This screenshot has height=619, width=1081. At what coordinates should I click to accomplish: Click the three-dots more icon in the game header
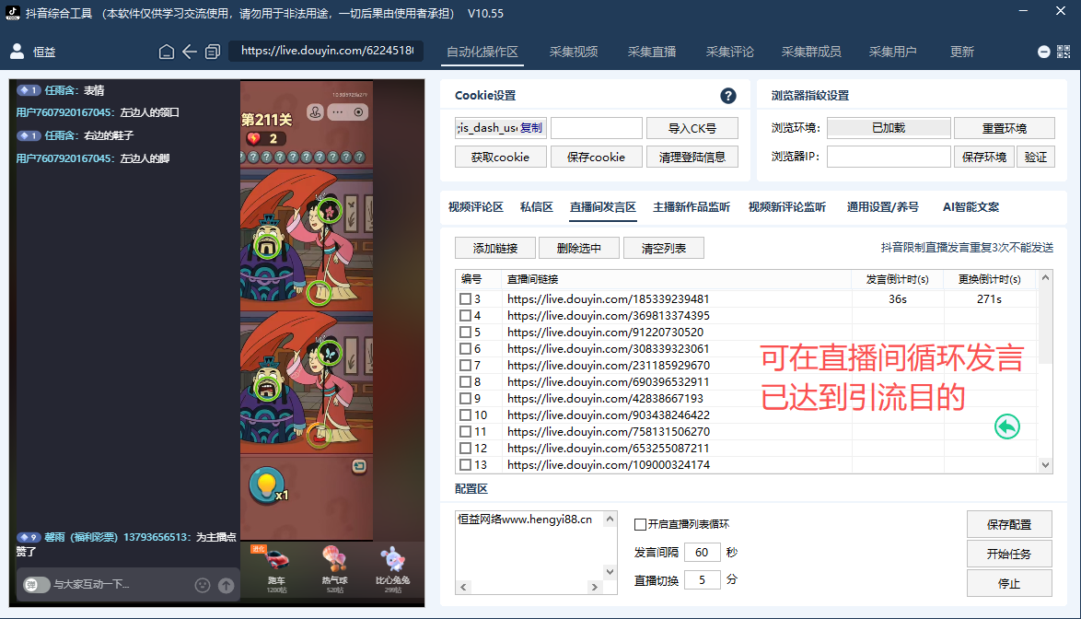coord(337,111)
